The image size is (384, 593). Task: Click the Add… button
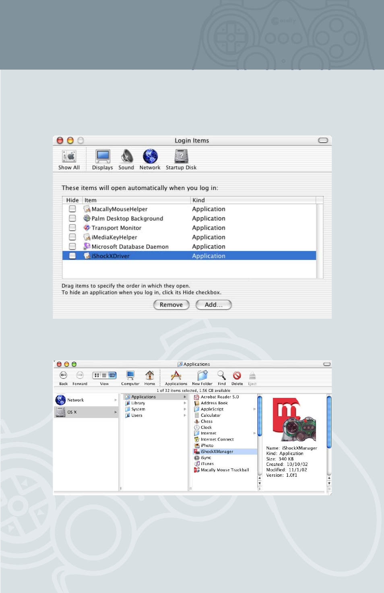click(x=213, y=305)
